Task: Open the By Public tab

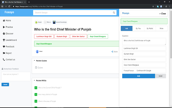Action: (x=149, y=28)
